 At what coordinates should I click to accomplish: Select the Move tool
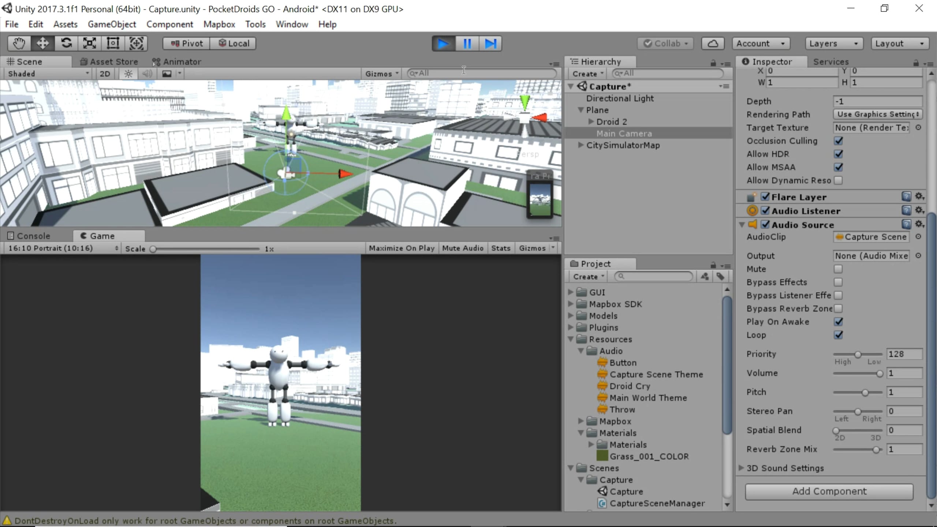(x=42, y=43)
